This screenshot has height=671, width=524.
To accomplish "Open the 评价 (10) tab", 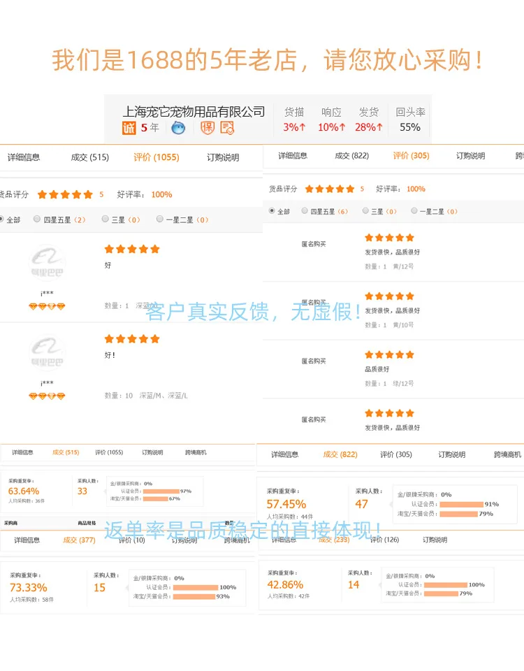I will (132, 540).
